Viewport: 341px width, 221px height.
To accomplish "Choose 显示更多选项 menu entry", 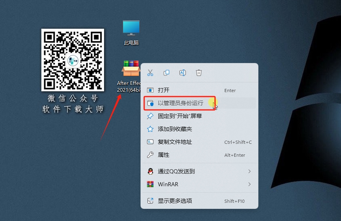I will tap(199, 201).
